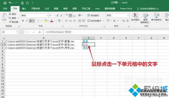Click the Insert Function fx icon

coord(40,32)
